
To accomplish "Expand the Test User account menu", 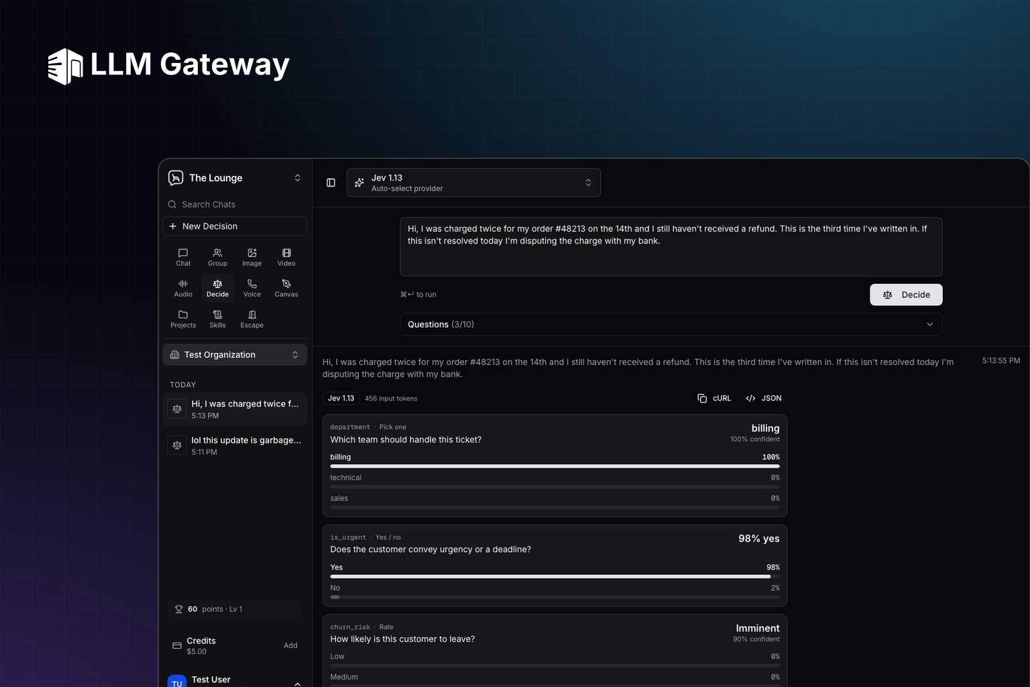I will coord(298,683).
